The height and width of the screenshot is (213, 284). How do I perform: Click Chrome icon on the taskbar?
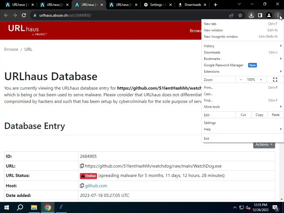click(48, 207)
